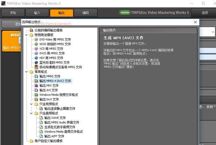Click the DVD-Video MPEG file disc icon
Viewport: 216px width, 145px height.
(36, 40)
